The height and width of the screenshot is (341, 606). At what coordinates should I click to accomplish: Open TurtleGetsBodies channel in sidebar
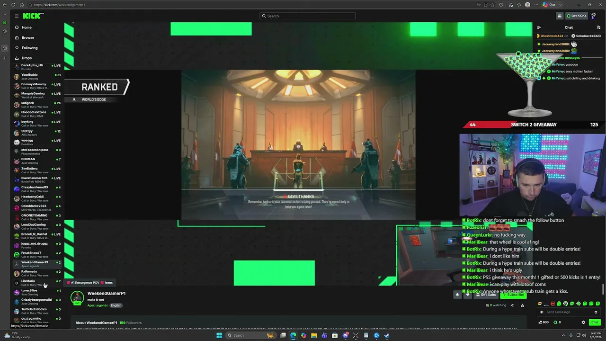pyautogui.click(x=37, y=311)
